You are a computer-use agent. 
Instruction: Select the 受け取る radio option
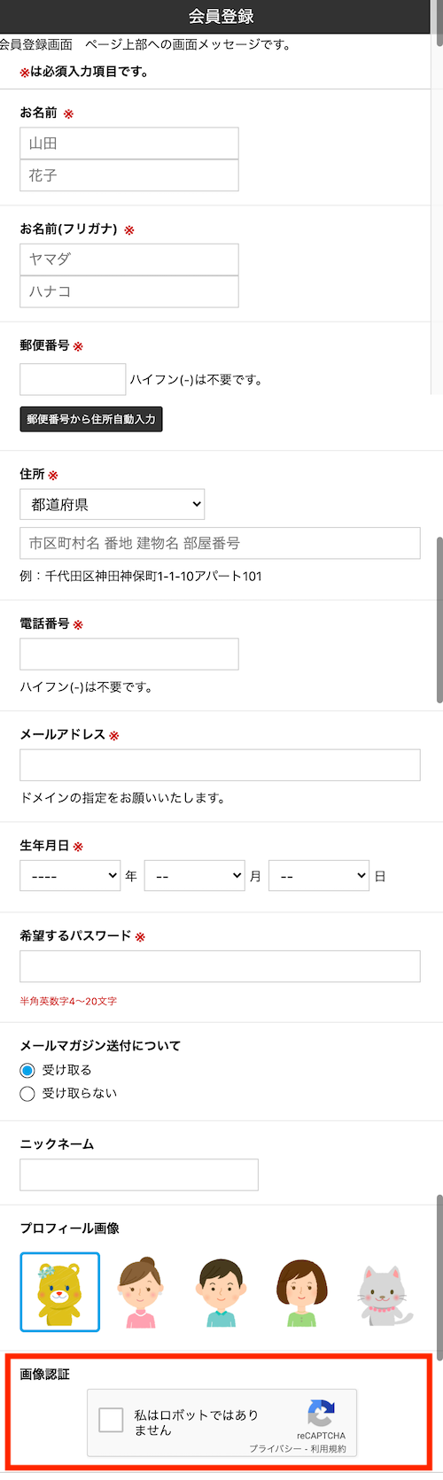27,1070
